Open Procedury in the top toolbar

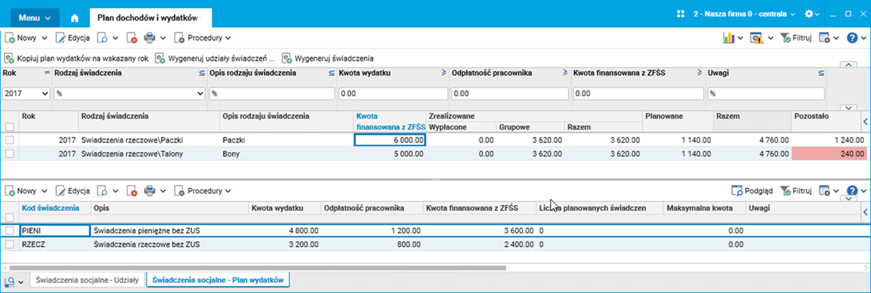tap(202, 38)
